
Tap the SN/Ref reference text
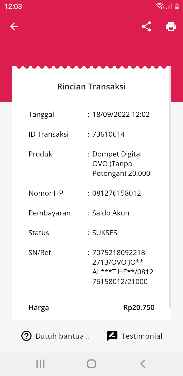[x=123, y=267]
